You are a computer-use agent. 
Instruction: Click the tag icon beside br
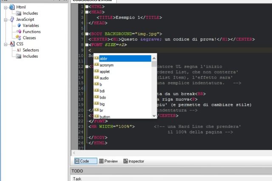point(96,110)
